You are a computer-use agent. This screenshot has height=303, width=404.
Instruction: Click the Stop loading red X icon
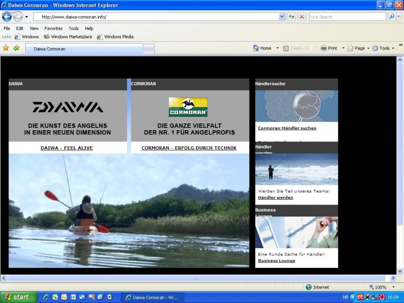coord(302,17)
